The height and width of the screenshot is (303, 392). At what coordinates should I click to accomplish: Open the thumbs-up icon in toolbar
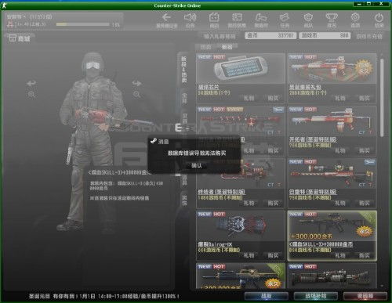tap(261, 18)
